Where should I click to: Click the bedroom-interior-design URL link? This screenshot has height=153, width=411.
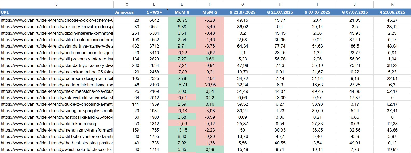click(x=57, y=53)
